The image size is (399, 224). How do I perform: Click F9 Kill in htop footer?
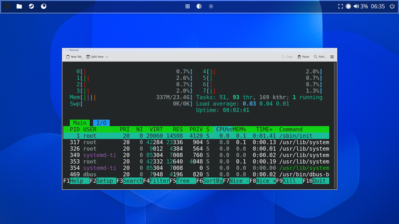click(x=289, y=181)
